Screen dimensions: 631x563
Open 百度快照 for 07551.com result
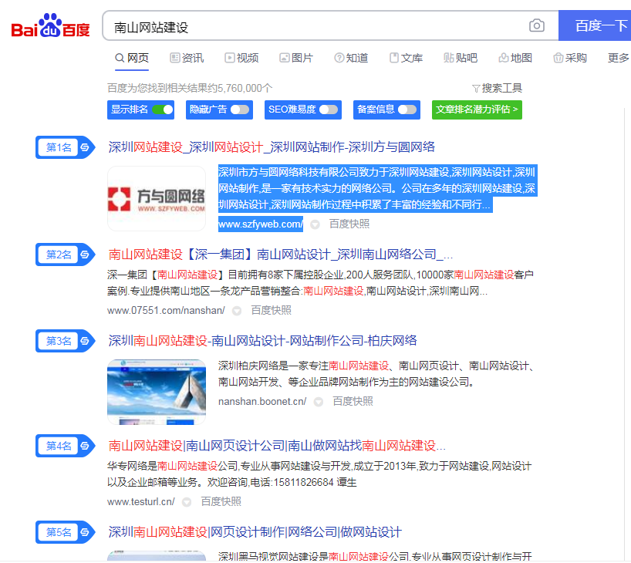pyautogui.click(x=272, y=310)
